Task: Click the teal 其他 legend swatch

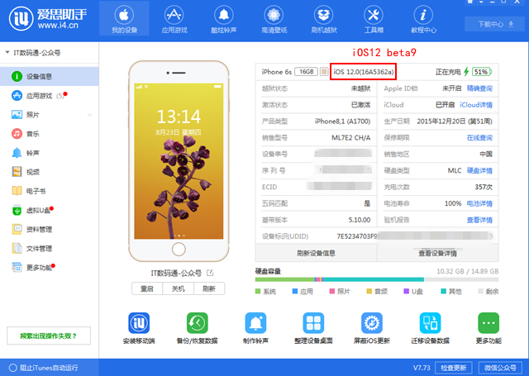Action: (444, 292)
